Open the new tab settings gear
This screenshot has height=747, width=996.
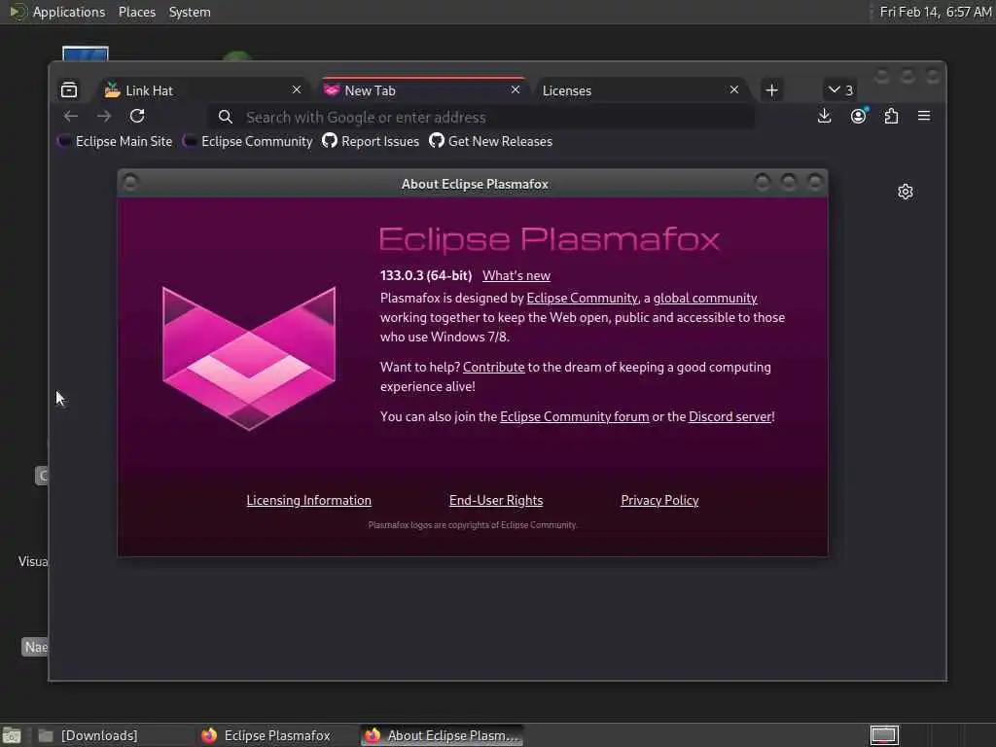click(906, 192)
